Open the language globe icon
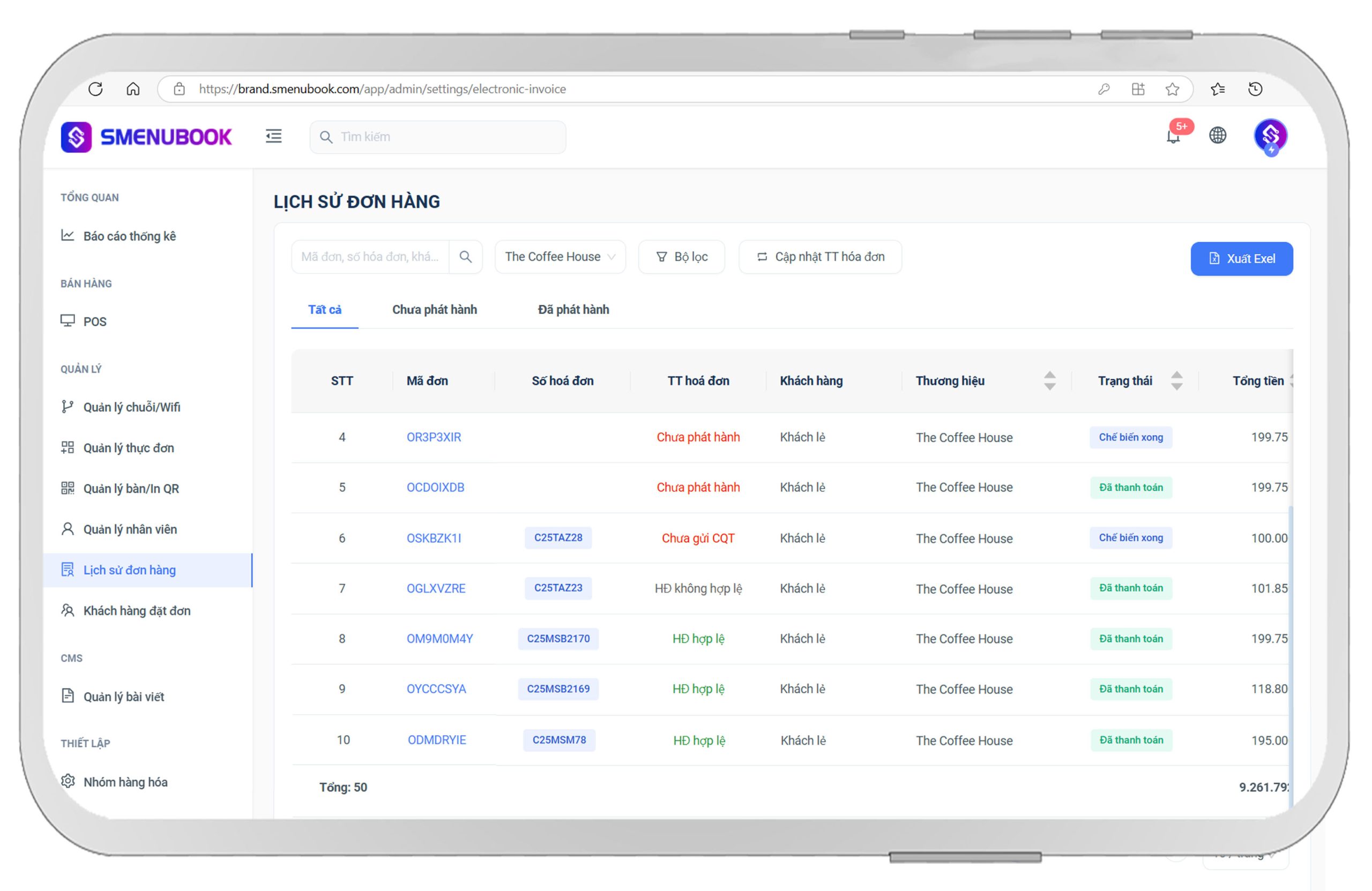 click(x=1217, y=136)
